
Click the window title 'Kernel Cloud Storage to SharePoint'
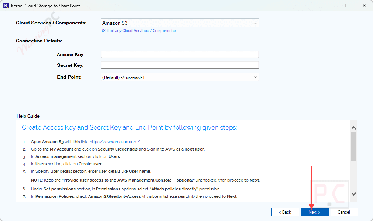pyautogui.click(x=45, y=6)
